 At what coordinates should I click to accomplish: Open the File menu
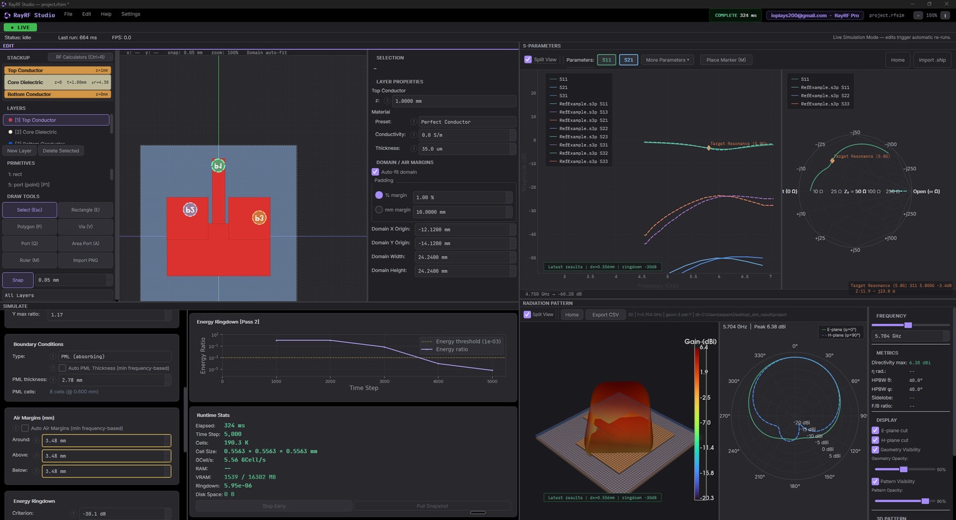click(x=68, y=14)
